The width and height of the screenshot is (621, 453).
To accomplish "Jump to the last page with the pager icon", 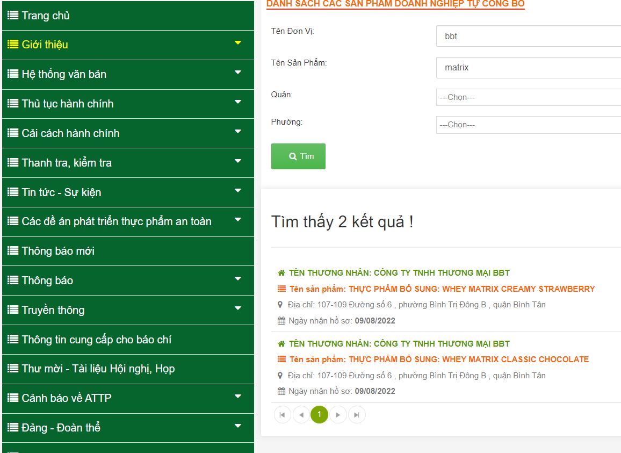I will tap(357, 415).
